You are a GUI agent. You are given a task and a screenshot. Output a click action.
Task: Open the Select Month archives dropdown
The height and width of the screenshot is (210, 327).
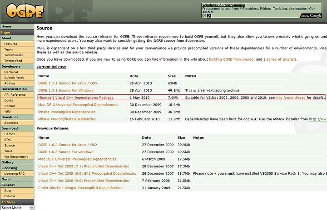pos(17,208)
